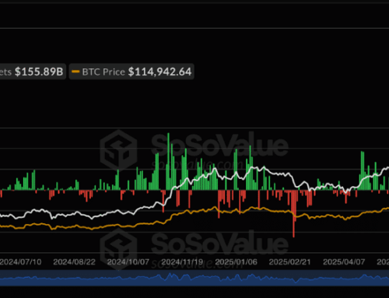Image resolution: width=389 pixels, height=298 pixels.
Task: Click the blue range navigator strip
Action: coord(194,278)
